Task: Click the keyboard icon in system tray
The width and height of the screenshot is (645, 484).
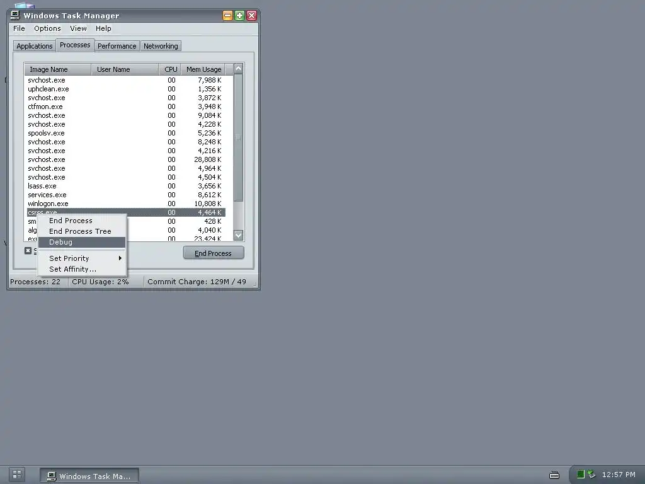Action: click(x=554, y=475)
